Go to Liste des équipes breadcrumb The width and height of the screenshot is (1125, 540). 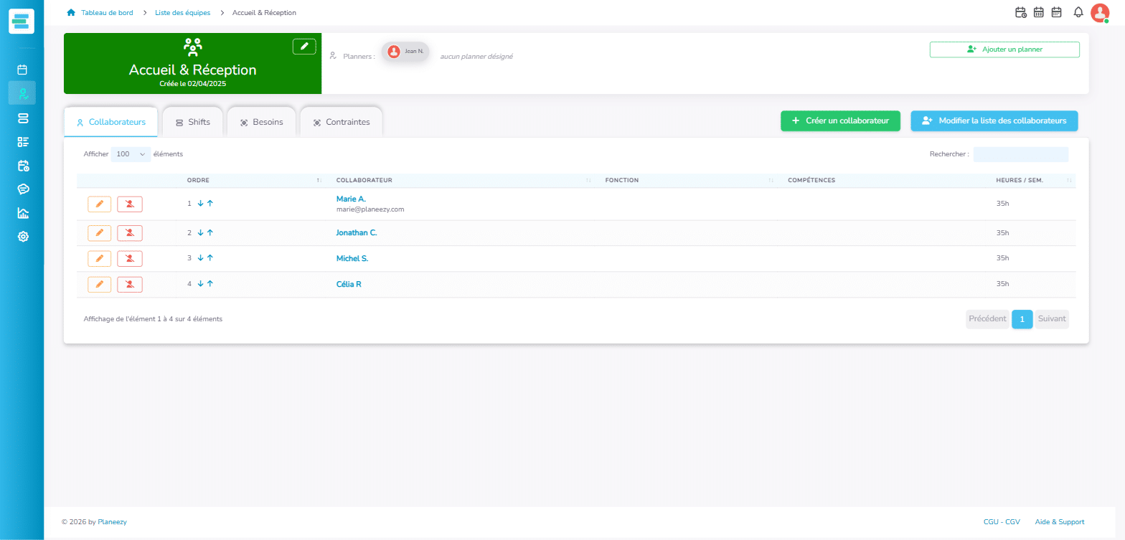pos(182,13)
